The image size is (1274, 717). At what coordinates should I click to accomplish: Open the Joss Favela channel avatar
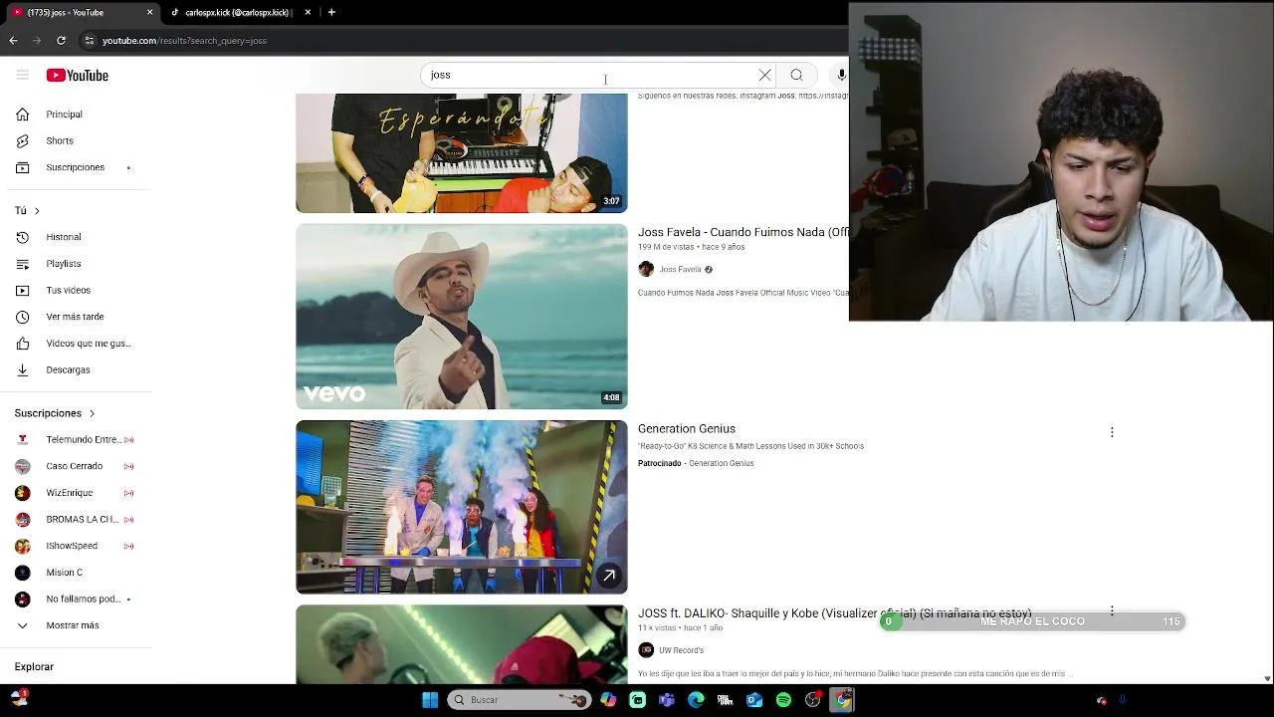[646, 269]
